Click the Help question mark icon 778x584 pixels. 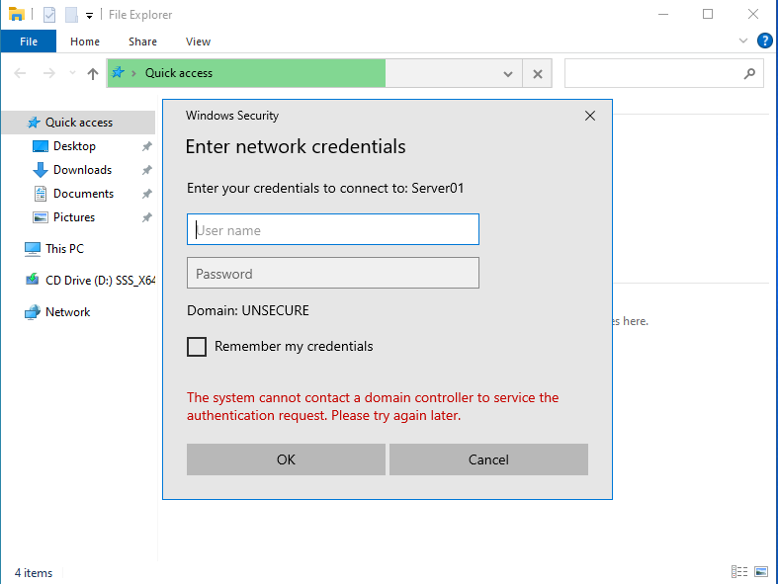[x=764, y=42]
